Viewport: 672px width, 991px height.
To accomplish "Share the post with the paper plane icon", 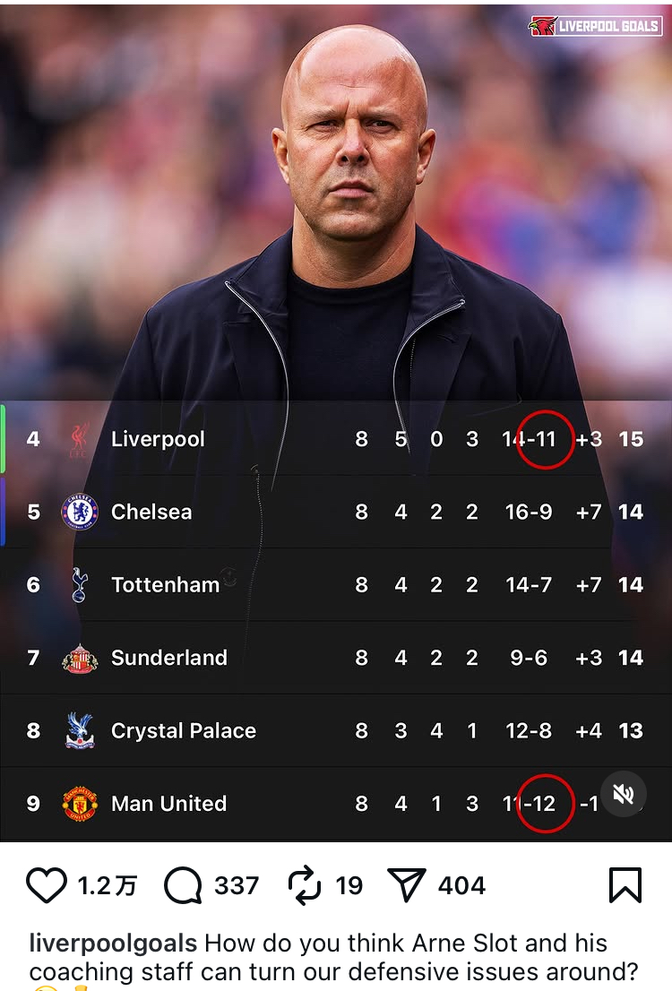I will point(406,886).
